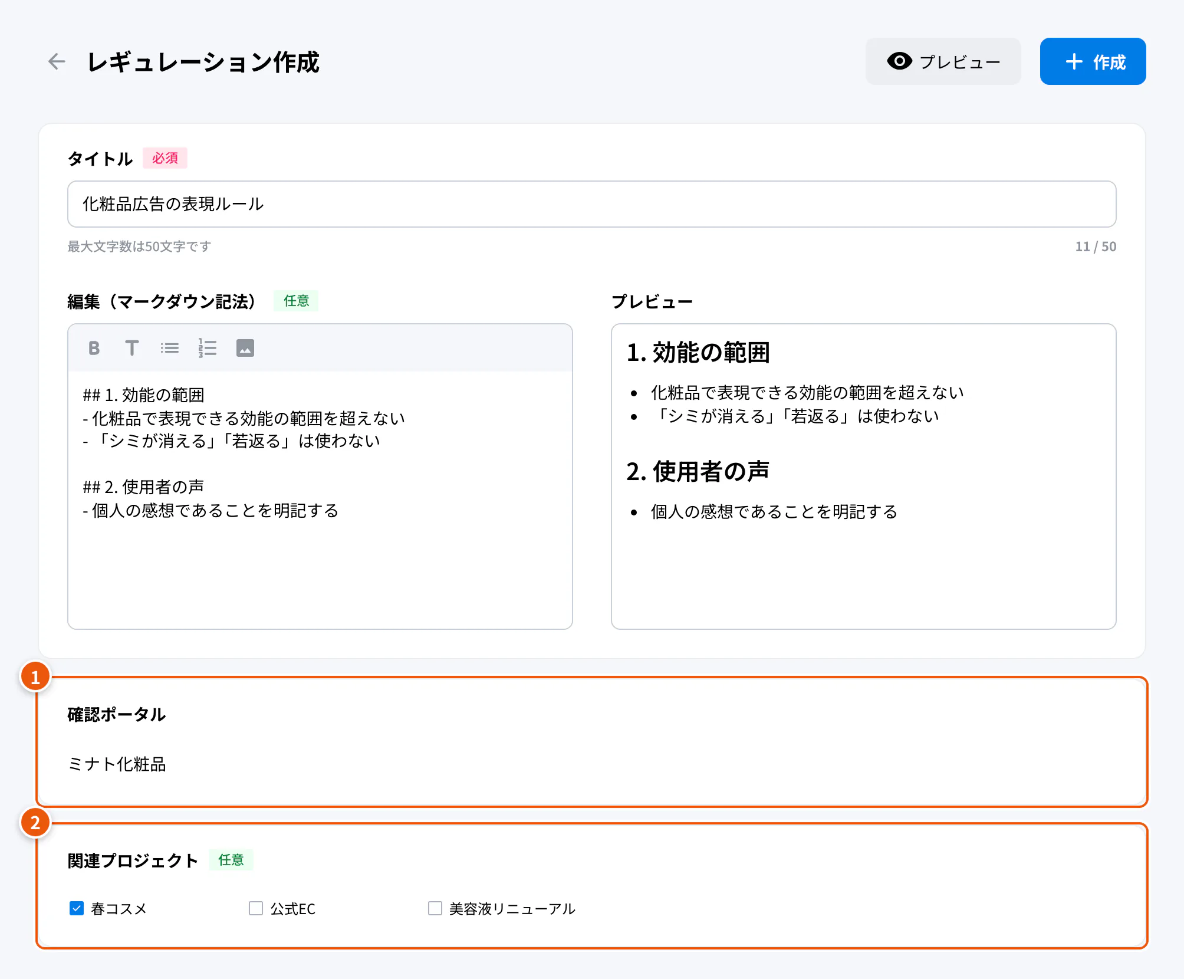
Task: Click the ミナト化粧品 portal name
Action: coord(117,764)
